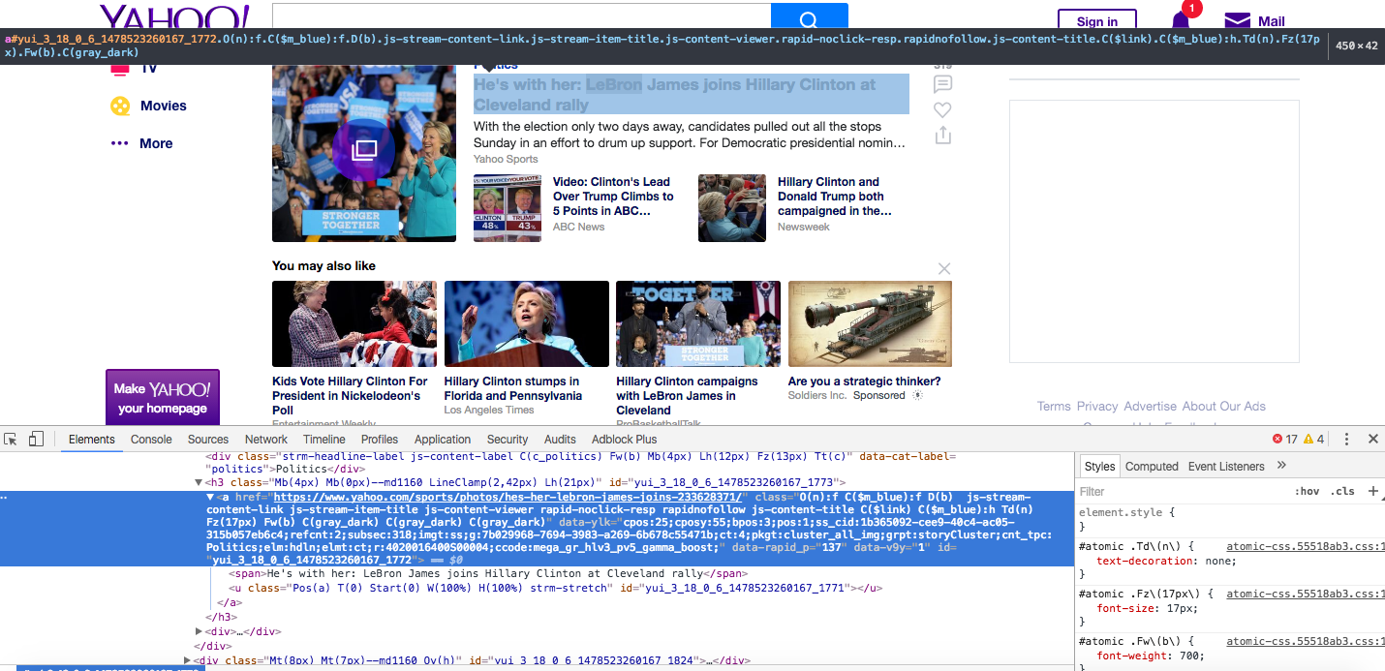Click Make Yahoo your homepage button

[163, 397]
